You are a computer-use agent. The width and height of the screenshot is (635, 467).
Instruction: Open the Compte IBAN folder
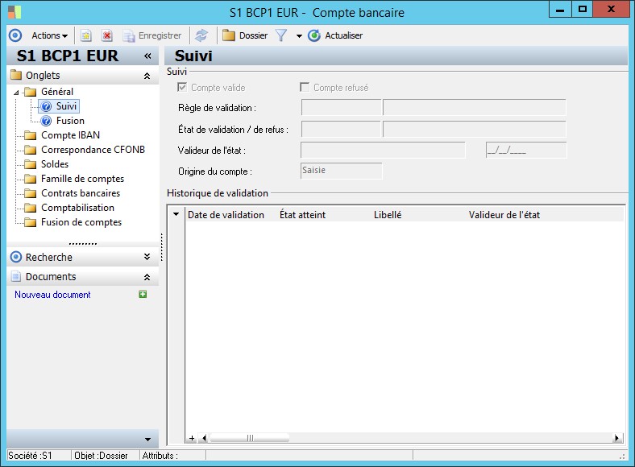70,135
